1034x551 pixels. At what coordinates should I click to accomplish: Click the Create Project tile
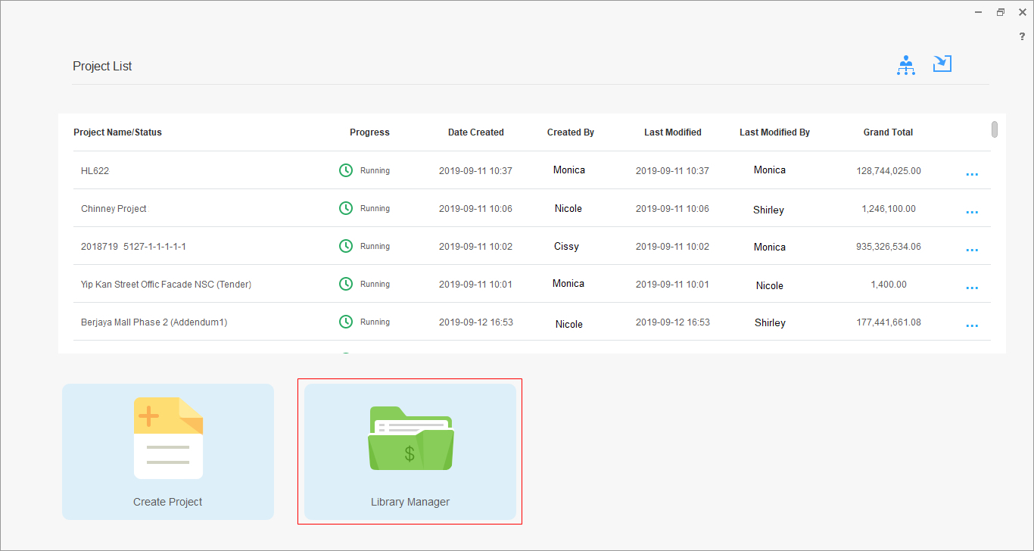pyautogui.click(x=168, y=452)
